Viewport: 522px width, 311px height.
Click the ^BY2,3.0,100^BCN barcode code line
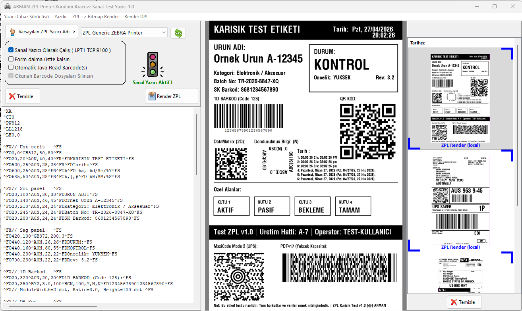click(x=88, y=284)
